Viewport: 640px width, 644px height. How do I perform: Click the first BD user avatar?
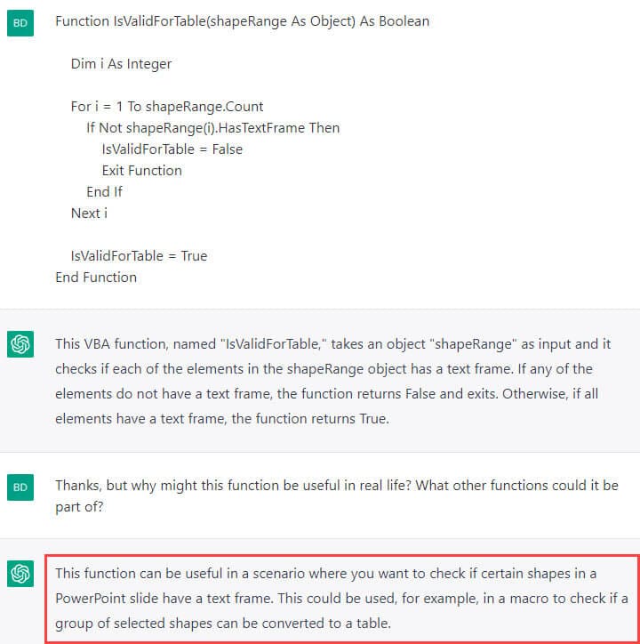(20, 23)
